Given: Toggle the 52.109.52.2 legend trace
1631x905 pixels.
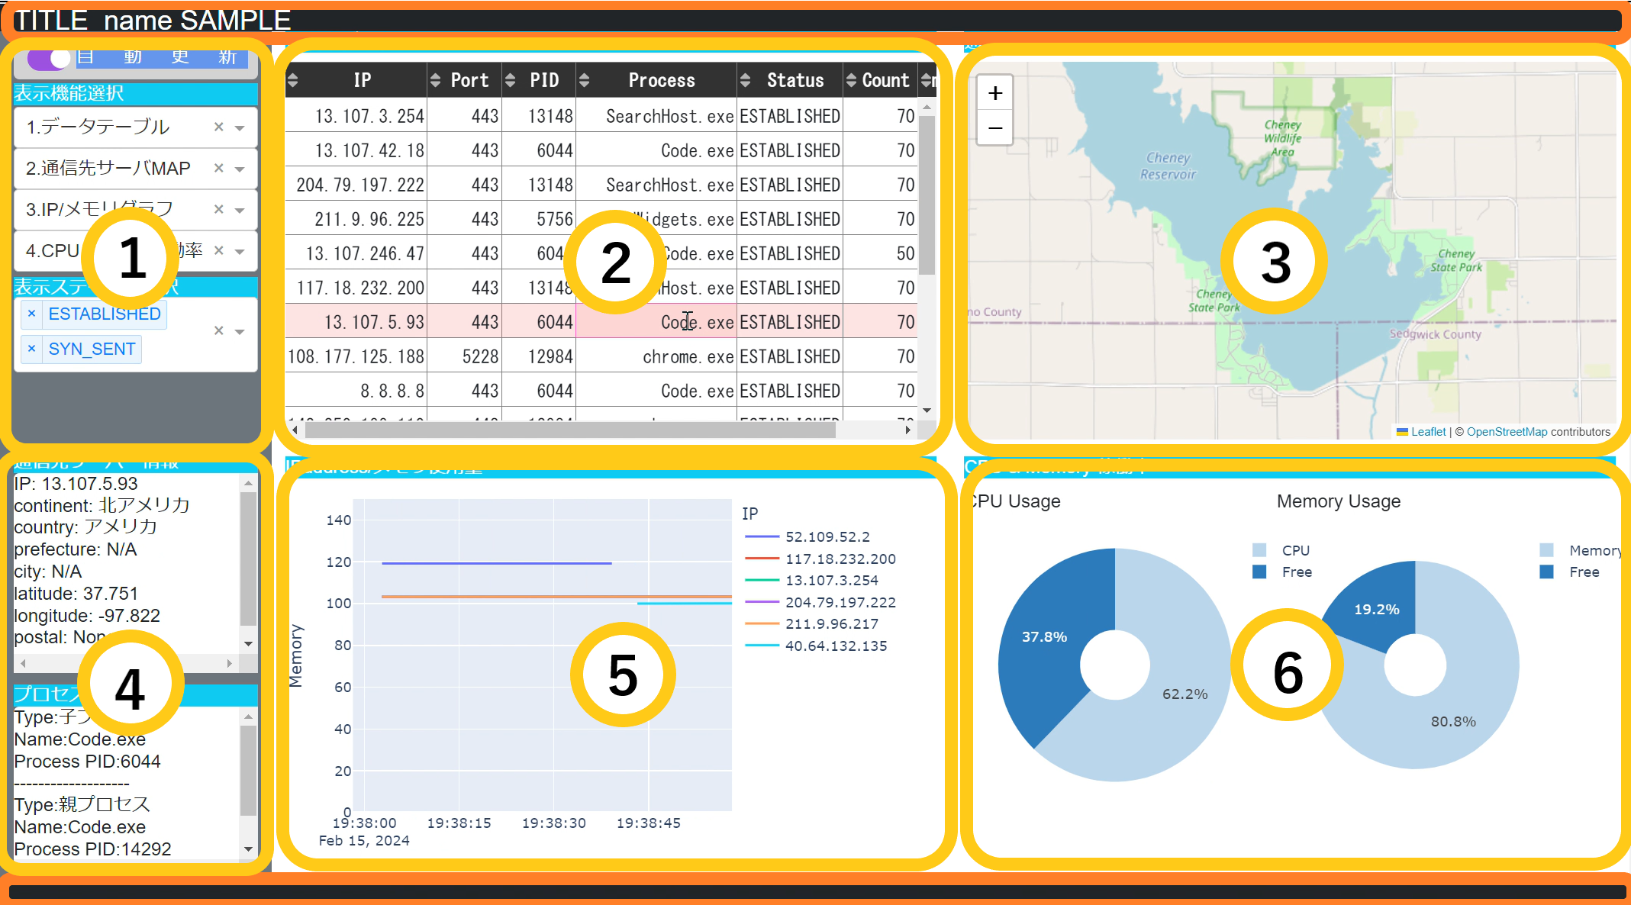Looking at the screenshot, I should click(827, 536).
